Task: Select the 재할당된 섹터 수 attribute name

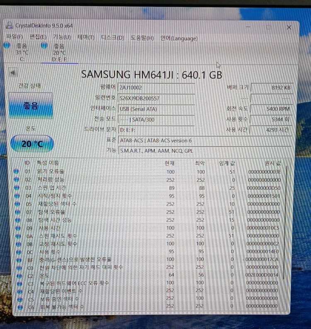Action: pyautogui.click(x=57, y=204)
